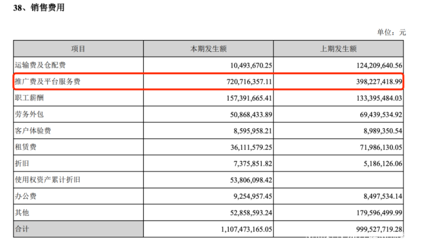Click the 单位：元 unit label

pos(391,32)
